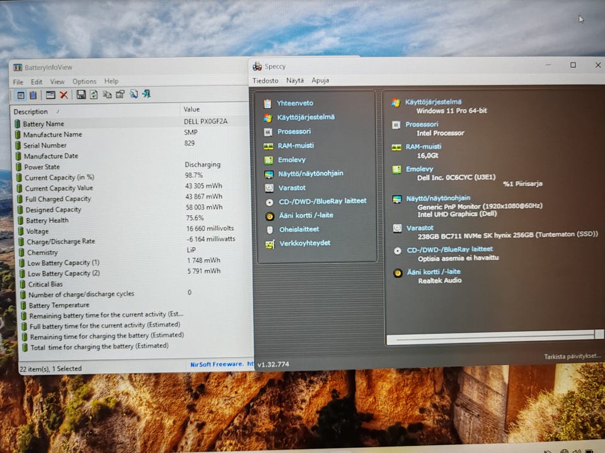Select CD-/DWD-/BlueRay laitteet in sidebar
The height and width of the screenshot is (453, 605).
(x=323, y=201)
